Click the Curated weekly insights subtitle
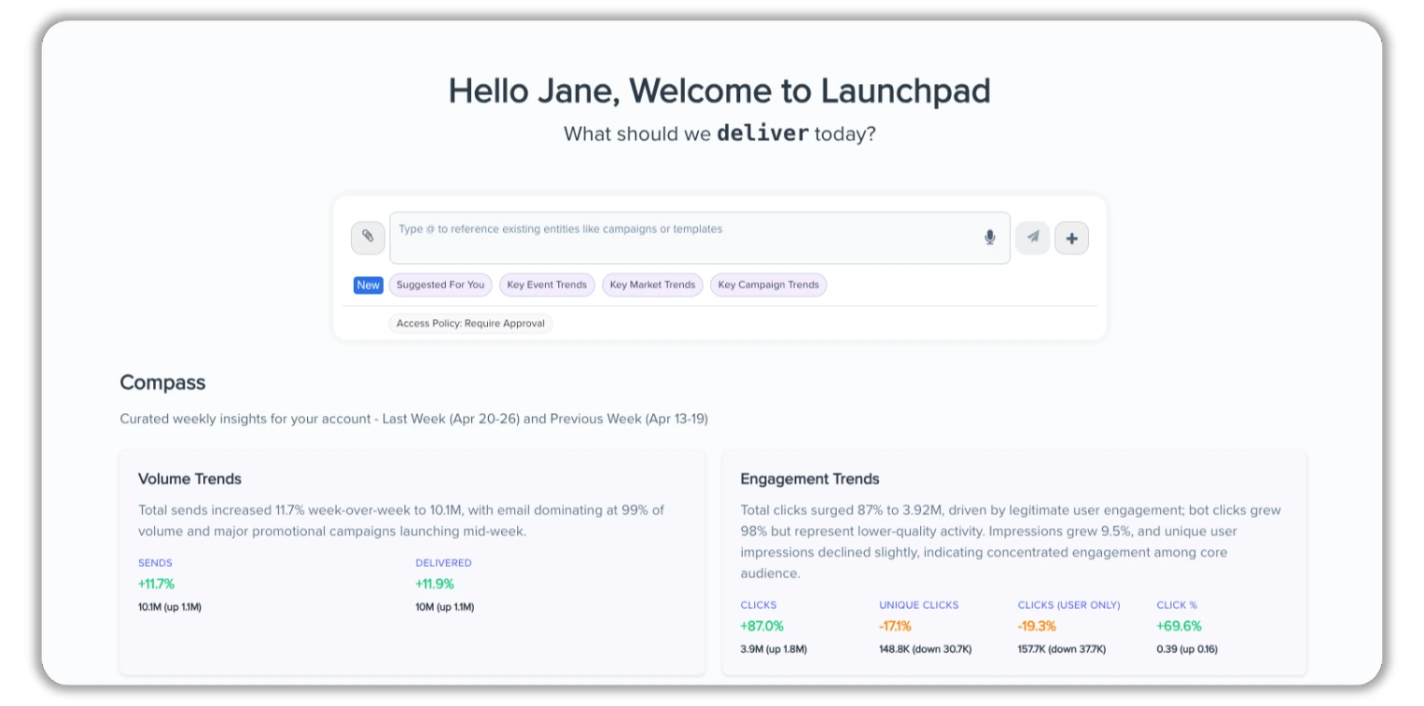Screen dimensions: 1424x706 point(413,419)
